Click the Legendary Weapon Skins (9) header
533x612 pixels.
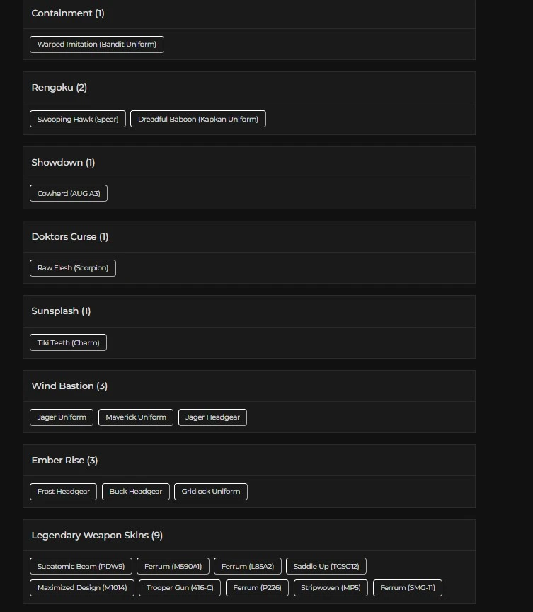tap(97, 536)
